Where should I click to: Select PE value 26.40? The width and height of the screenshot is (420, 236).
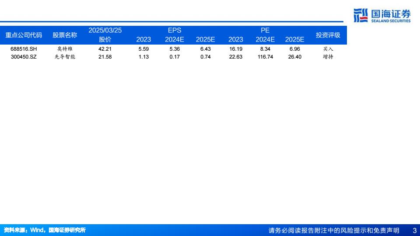click(294, 57)
